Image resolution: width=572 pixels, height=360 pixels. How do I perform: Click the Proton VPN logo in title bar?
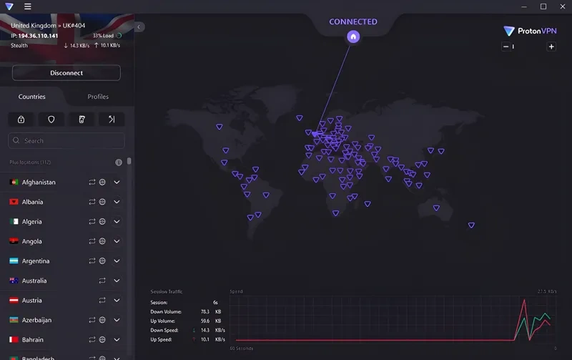tap(9, 6)
